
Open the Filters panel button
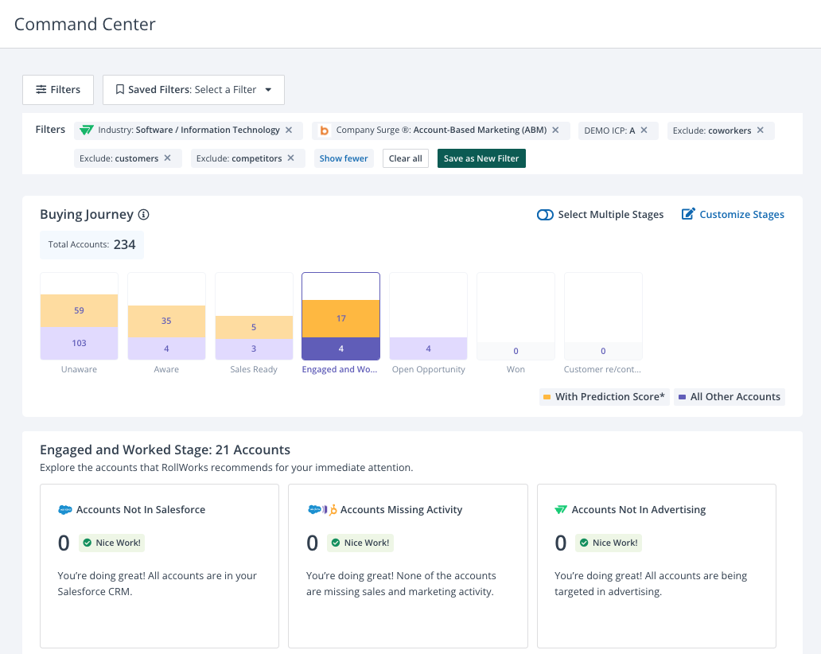pyautogui.click(x=58, y=90)
